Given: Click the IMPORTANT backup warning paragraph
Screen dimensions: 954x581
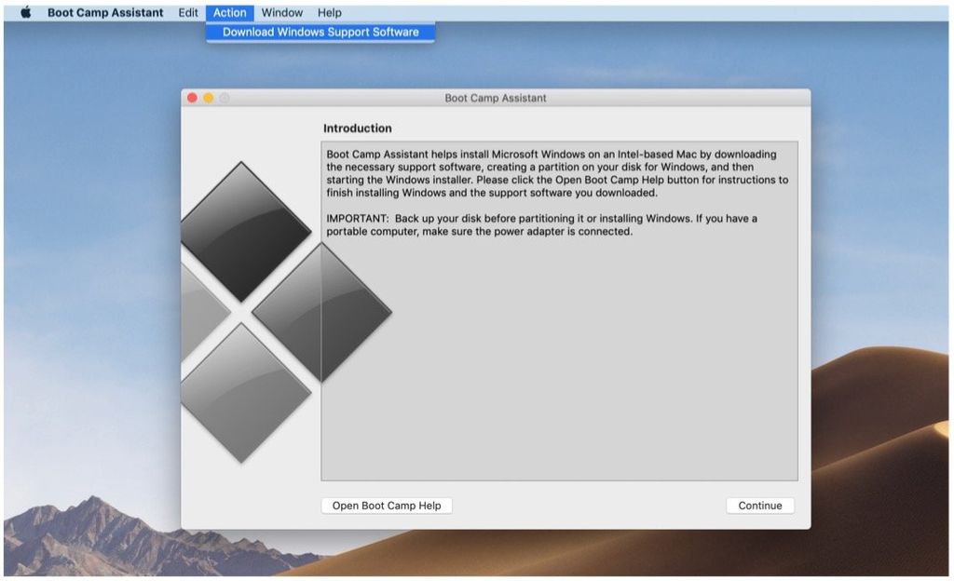Looking at the screenshot, I should click(x=540, y=224).
